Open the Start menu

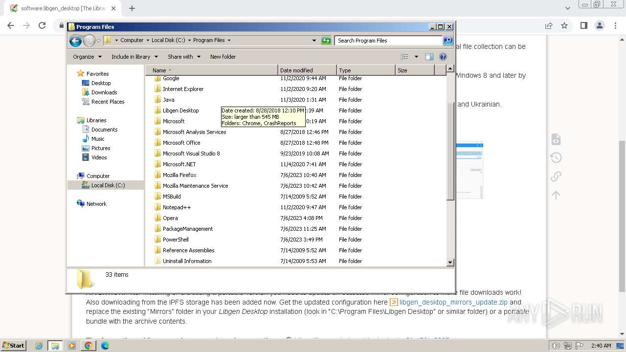coord(13,345)
